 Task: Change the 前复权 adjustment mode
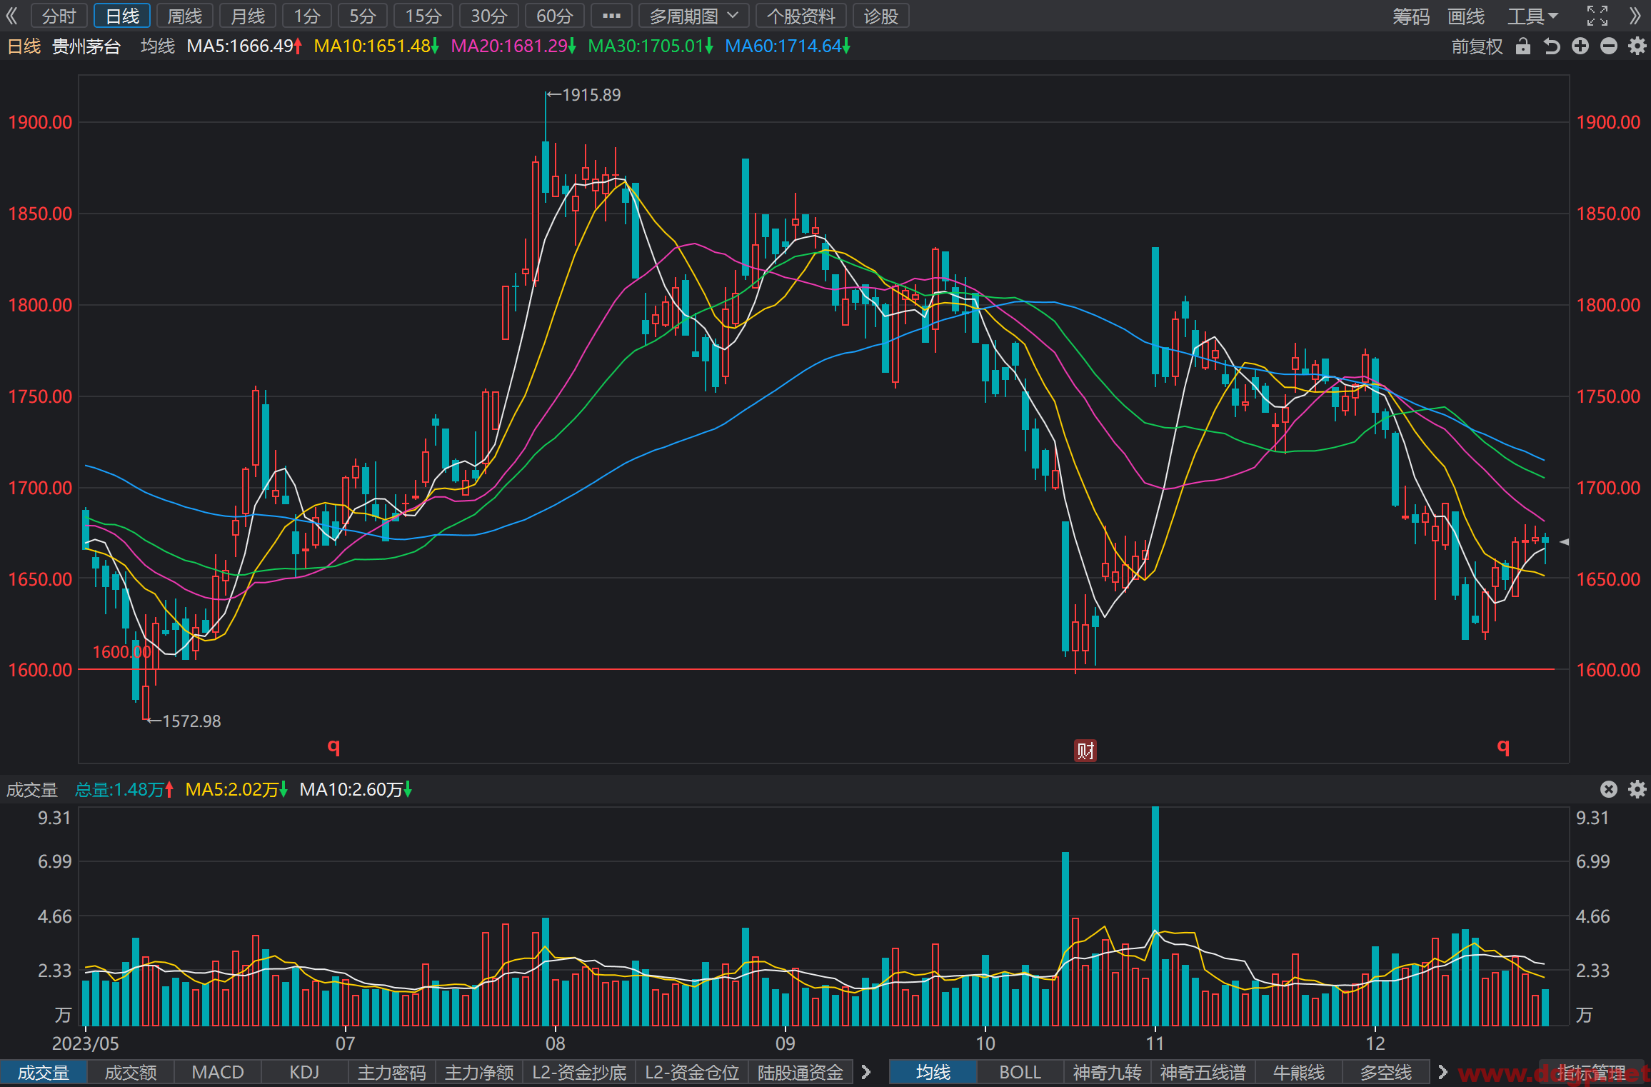[x=1477, y=46]
